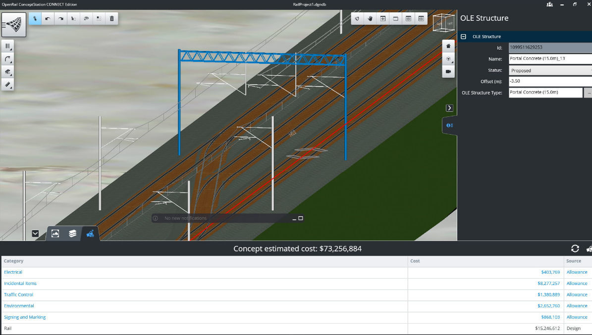Select the Redo arrow icon
This screenshot has height=335, width=592.
click(60, 18)
